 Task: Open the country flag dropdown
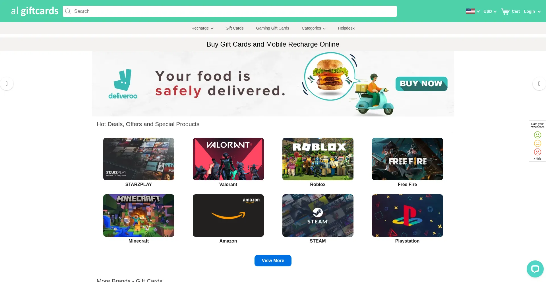tap(473, 11)
